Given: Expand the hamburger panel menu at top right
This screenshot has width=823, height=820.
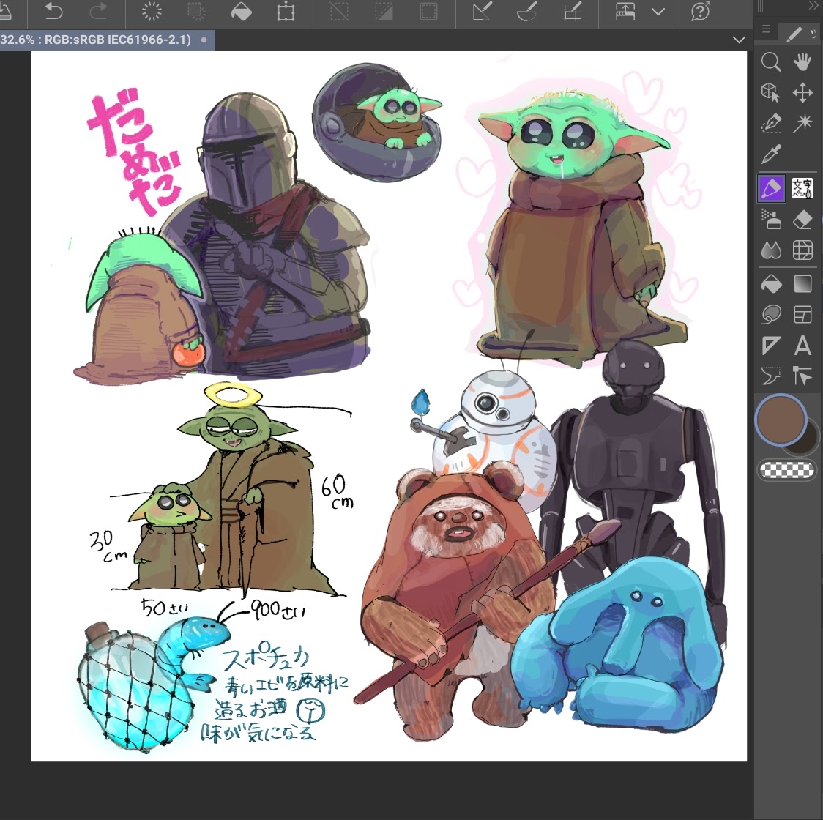Looking at the screenshot, I should tap(766, 29).
